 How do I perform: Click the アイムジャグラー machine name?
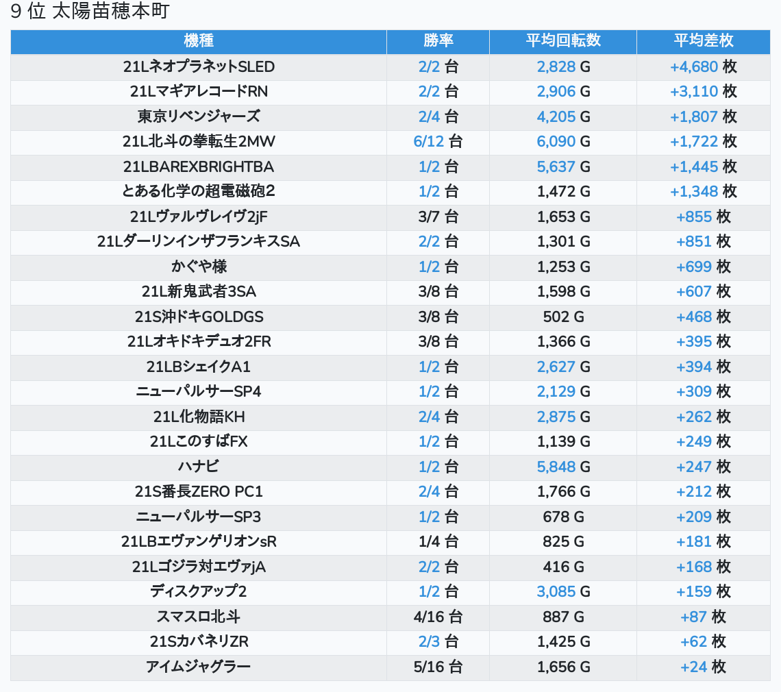coord(199,667)
